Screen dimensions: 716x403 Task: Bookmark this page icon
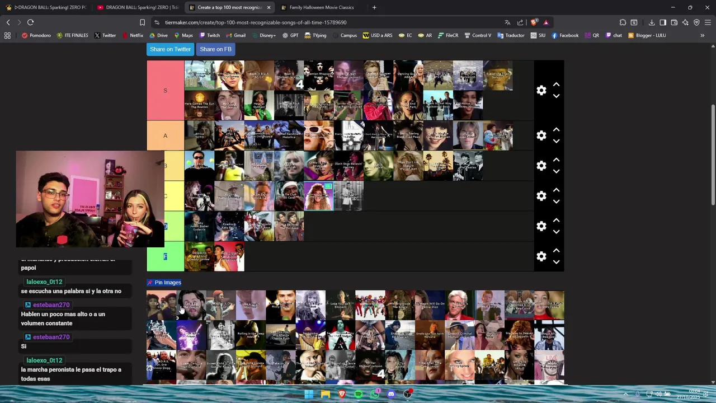coord(142,22)
